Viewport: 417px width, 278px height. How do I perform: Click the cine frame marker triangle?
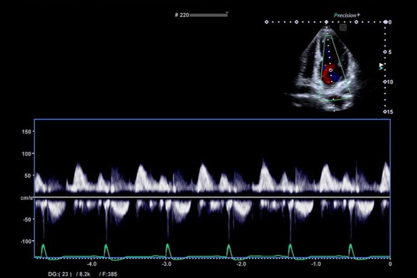(x=227, y=13)
